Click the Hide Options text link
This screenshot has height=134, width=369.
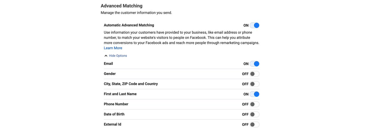(x=118, y=56)
